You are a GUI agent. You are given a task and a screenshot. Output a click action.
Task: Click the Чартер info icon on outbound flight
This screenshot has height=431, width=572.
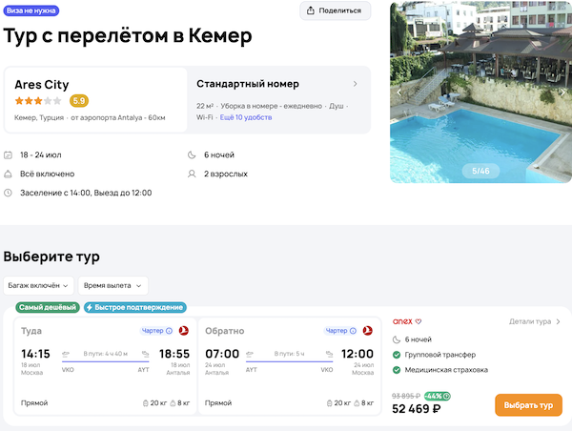(x=169, y=331)
